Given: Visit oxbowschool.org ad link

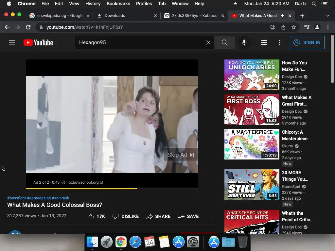Looking at the screenshot, I should 86,182.
